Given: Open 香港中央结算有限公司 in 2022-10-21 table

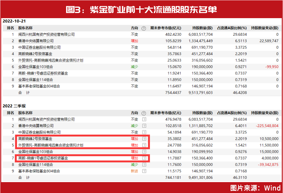Looking at the screenshot, I should coord(36,41).
